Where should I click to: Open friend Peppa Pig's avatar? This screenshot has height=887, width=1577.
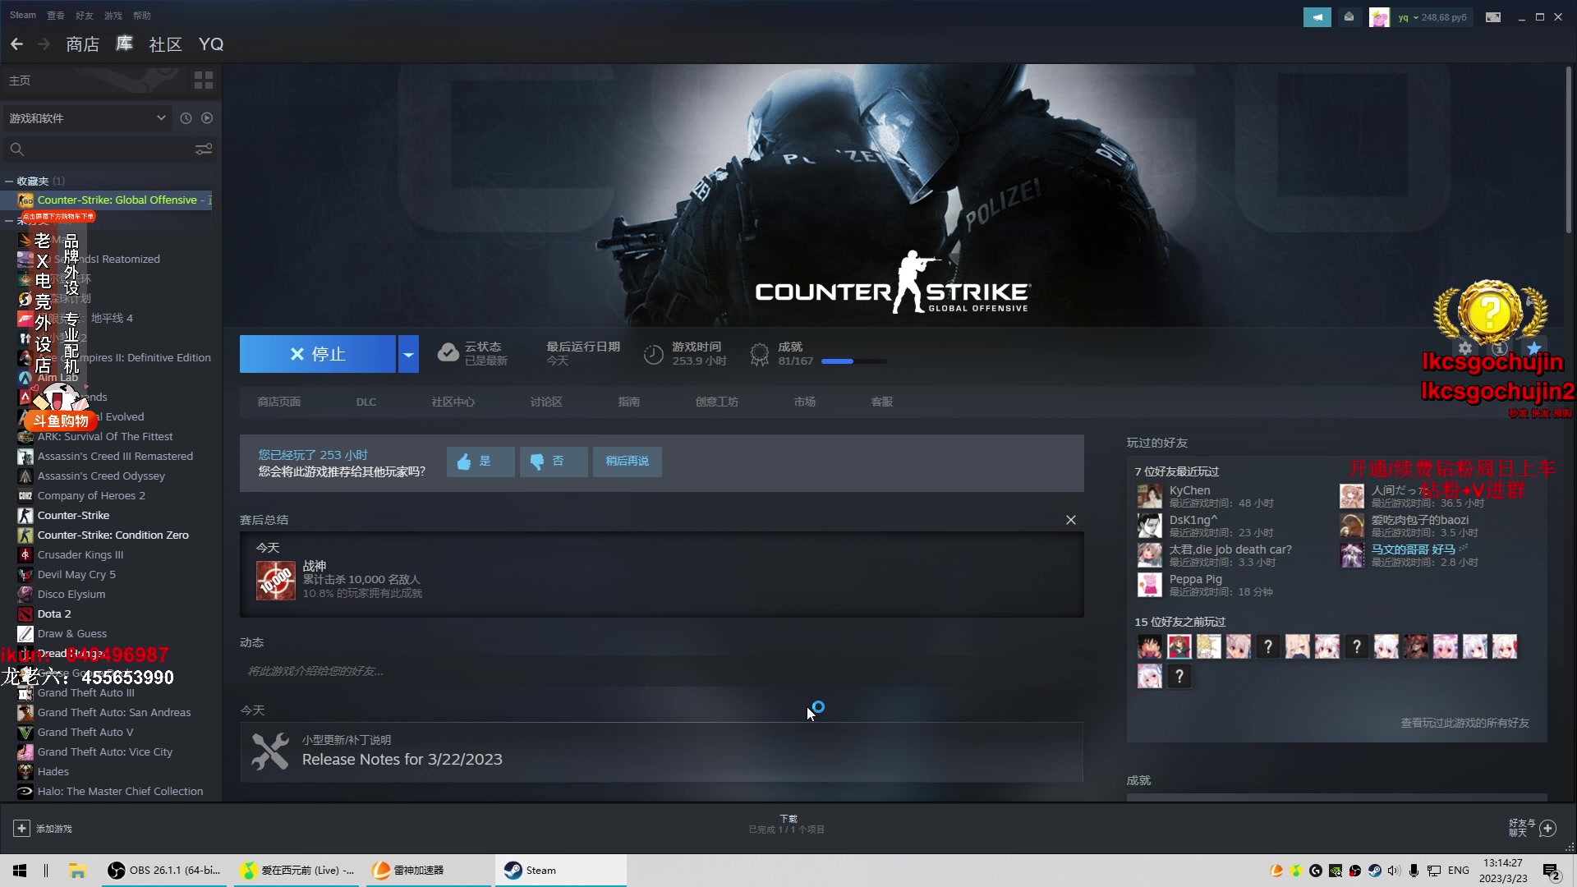pos(1149,585)
